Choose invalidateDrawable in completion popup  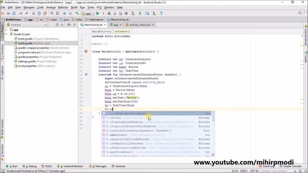click(156, 131)
